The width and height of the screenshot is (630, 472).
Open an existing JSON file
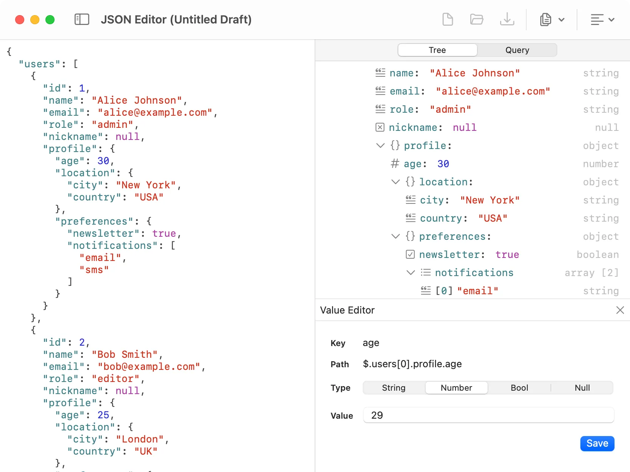click(477, 19)
